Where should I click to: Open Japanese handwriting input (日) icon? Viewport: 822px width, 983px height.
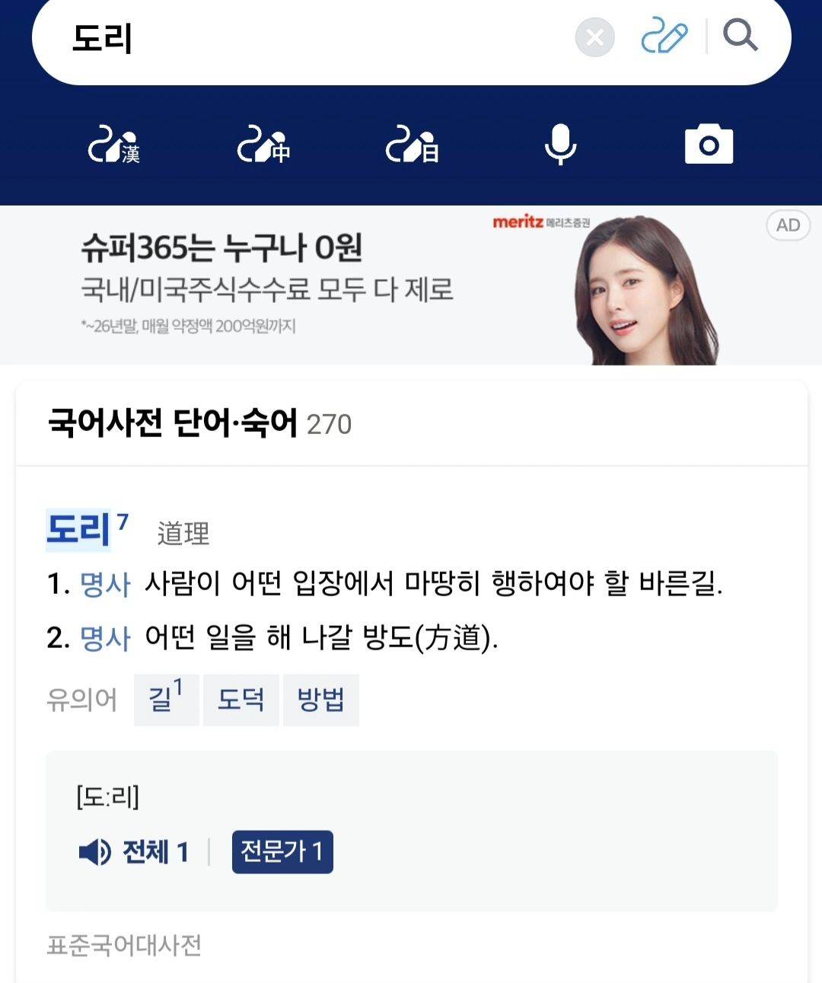(412, 145)
